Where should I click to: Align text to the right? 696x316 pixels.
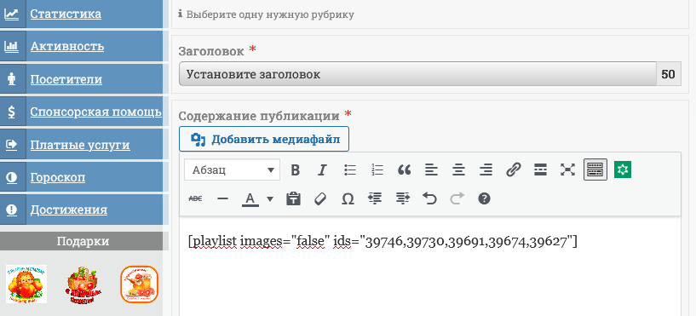[486, 169]
